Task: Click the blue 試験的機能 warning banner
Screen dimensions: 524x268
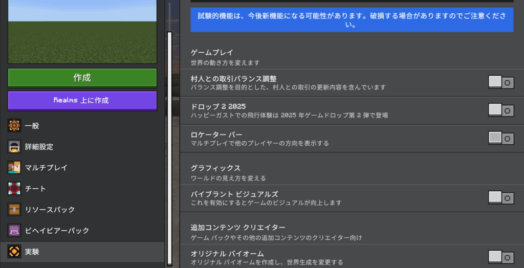Action: [352, 20]
